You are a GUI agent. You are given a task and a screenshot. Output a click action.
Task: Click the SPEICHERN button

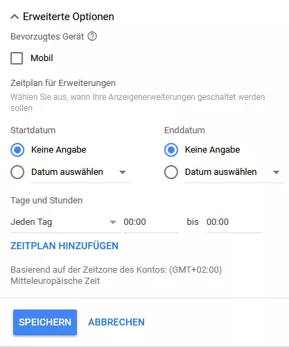tap(45, 322)
